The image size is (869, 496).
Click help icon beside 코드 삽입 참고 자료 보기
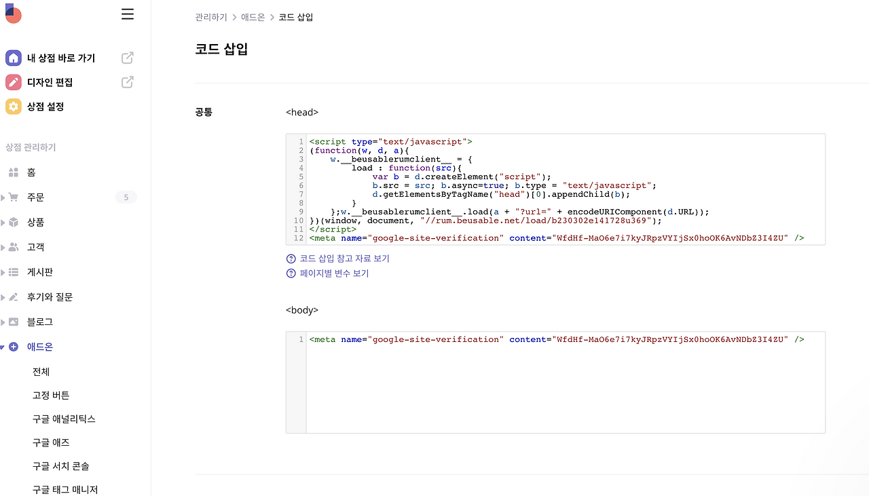[291, 259]
